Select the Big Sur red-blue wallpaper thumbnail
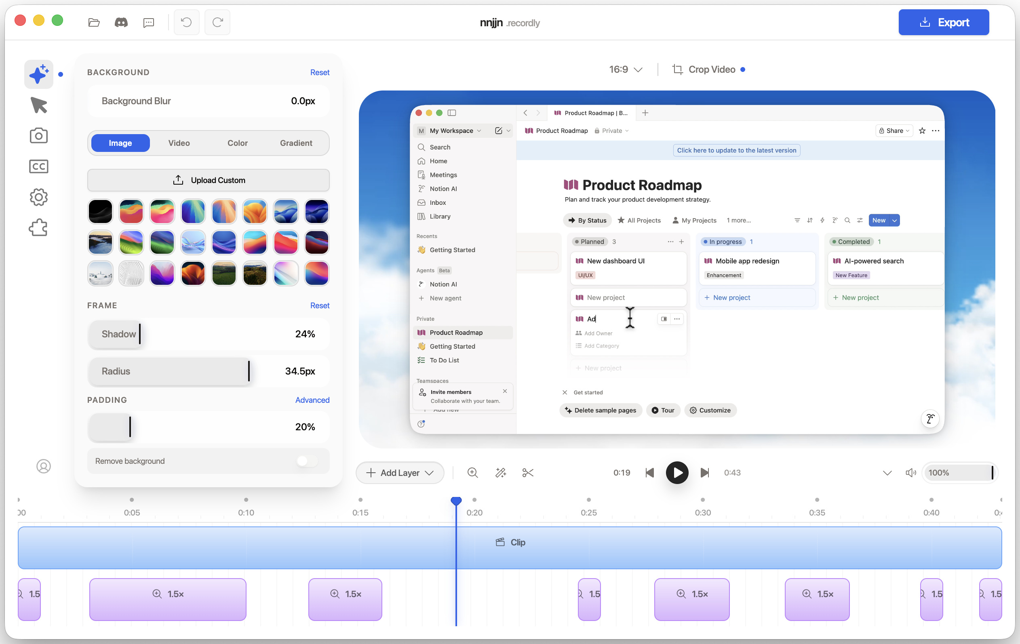Image resolution: width=1020 pixels, height=644 pixels. tap(286, 242)
